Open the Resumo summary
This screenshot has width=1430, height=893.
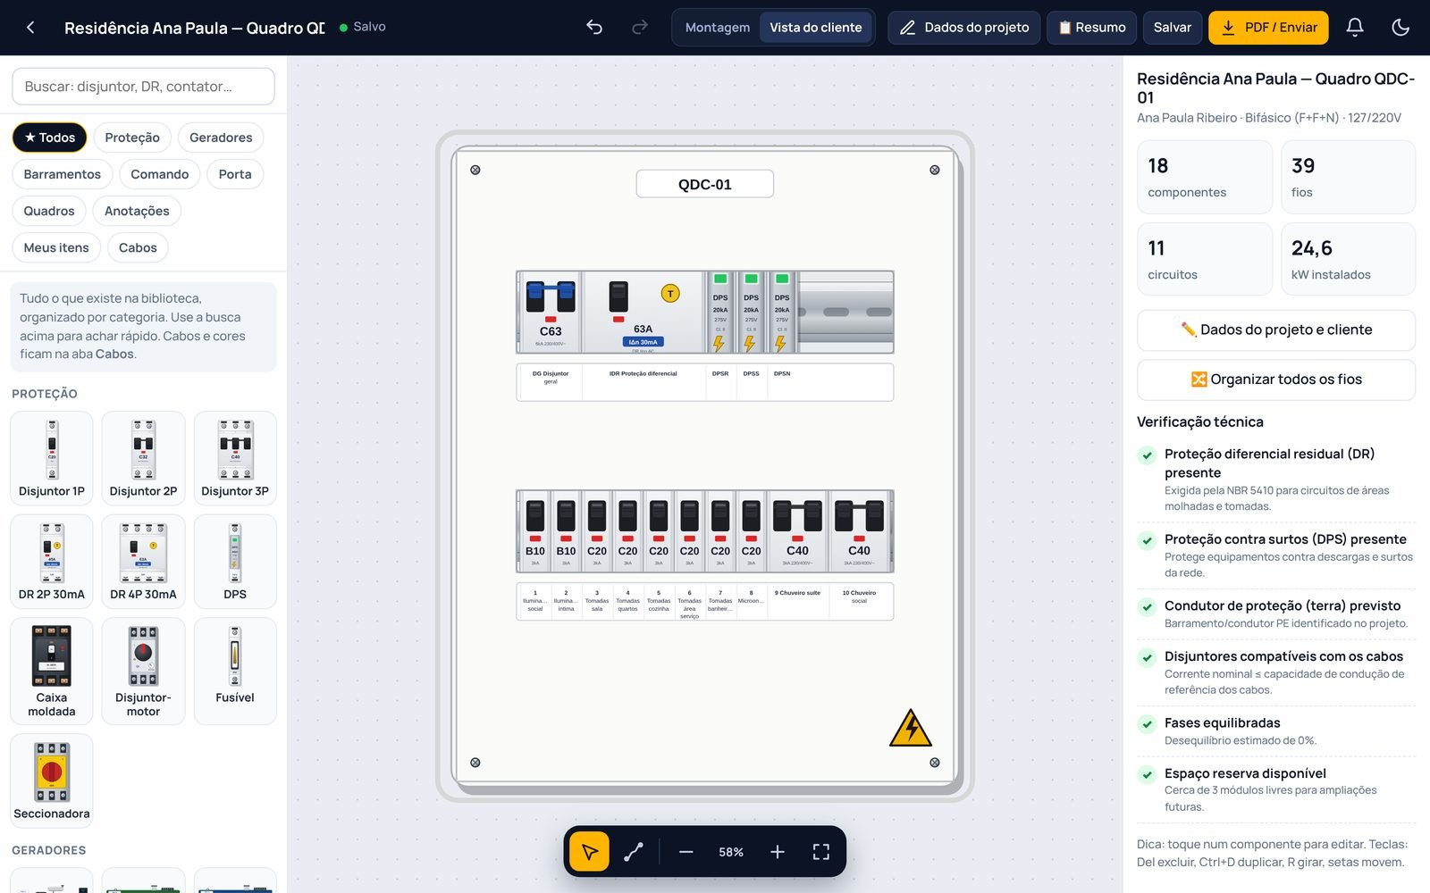[1091, 28]
